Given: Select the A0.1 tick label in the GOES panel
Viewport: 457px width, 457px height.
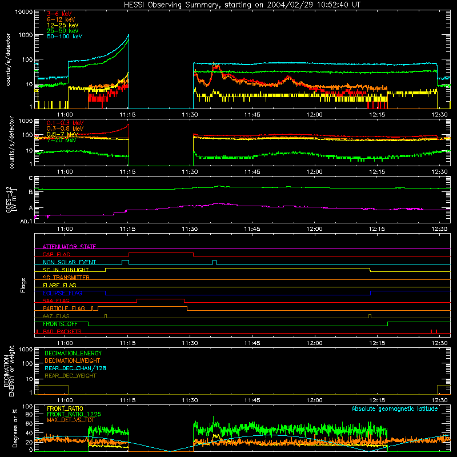Looking at the screenshot, I should coord(26,221).
